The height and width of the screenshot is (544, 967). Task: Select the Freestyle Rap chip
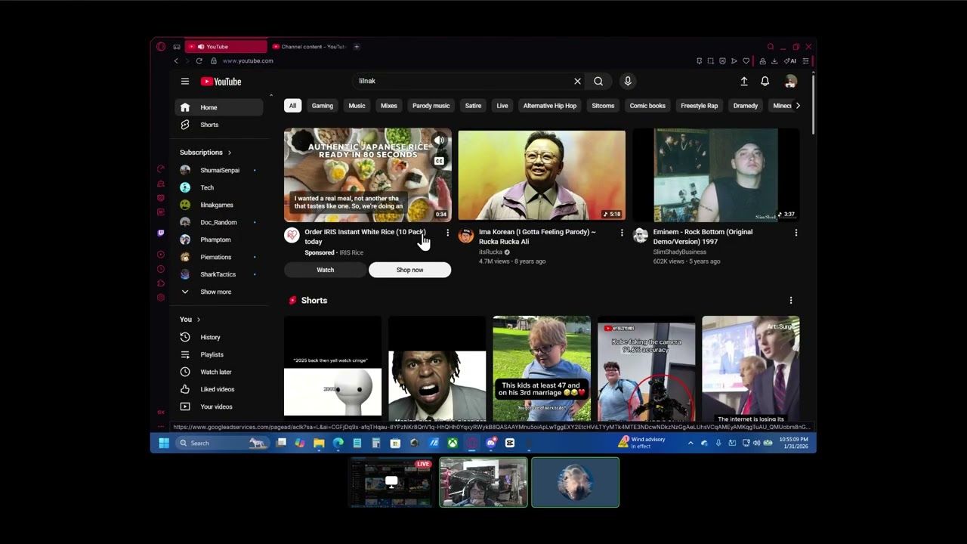[x=700, y=106]
